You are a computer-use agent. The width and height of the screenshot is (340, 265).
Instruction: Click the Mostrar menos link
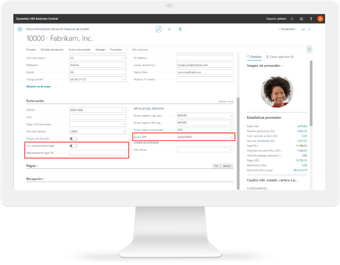point(226,101)
